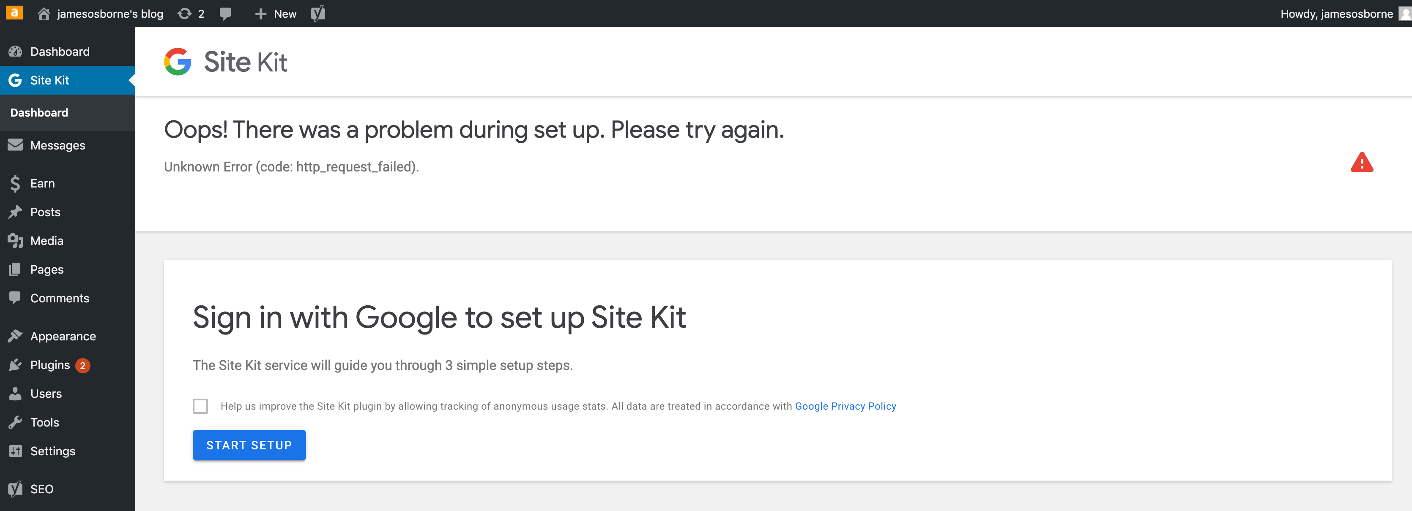
Task: Enable anonymous usage stats tracking checkbox
Action: 201,406
